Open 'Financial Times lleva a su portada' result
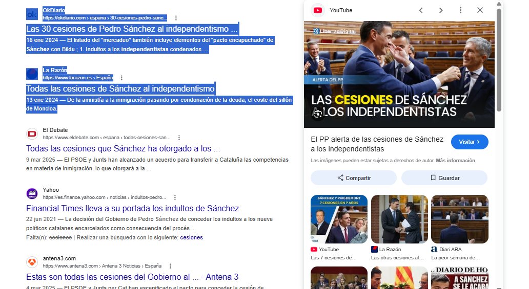The height and width of the screenshot is (289, 529). [133, 208]
